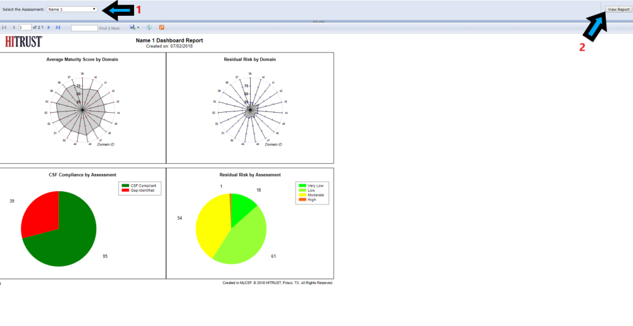Click the 61 label beside risk pie
Viewport: 633px width, 326px height.
coord(273,256)
